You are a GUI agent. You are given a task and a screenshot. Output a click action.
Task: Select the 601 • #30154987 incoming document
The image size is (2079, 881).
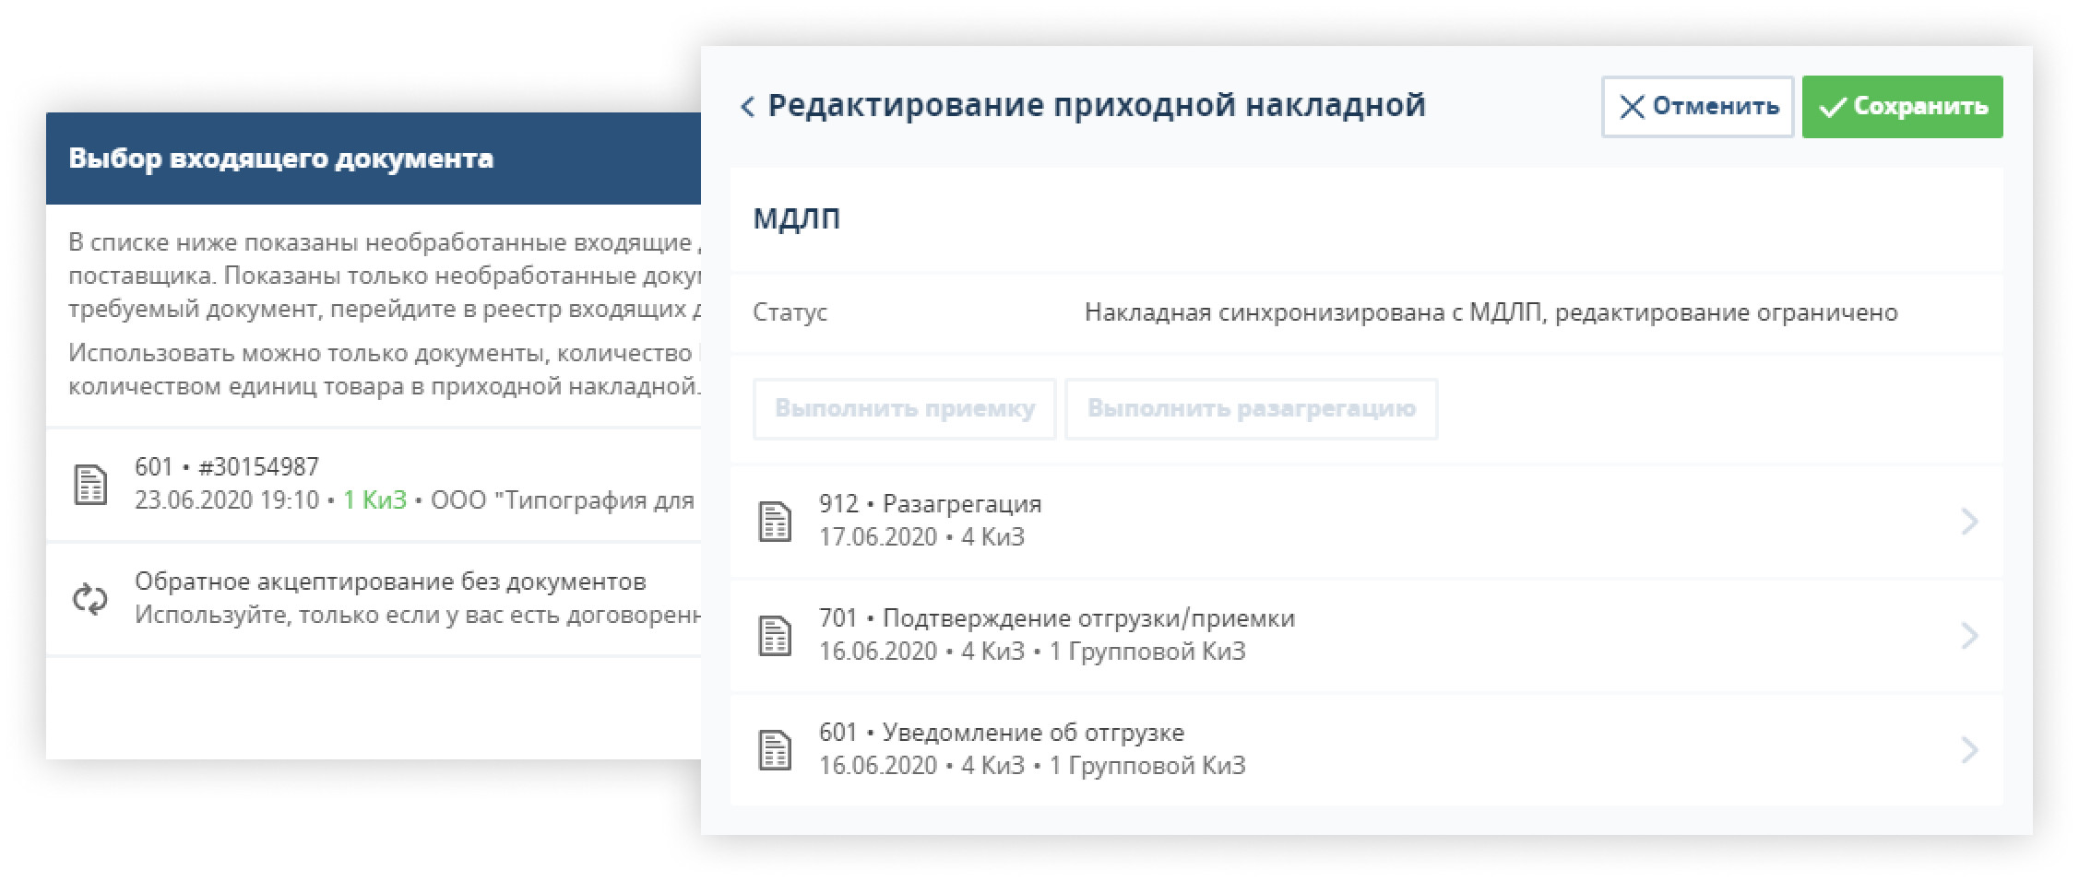pyautogui.click(x=374, y=485)
